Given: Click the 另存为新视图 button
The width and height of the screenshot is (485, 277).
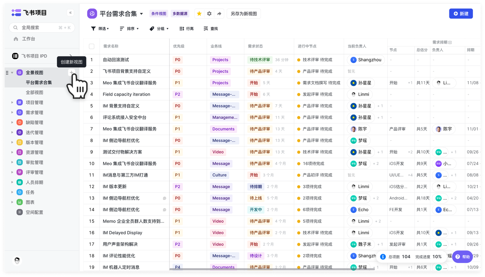Looking at the screenshot, I should pyautogui.click(x=244, y=14).
